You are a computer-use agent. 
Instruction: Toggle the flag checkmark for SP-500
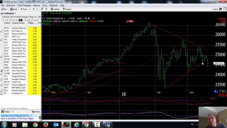tap(1, 74)
